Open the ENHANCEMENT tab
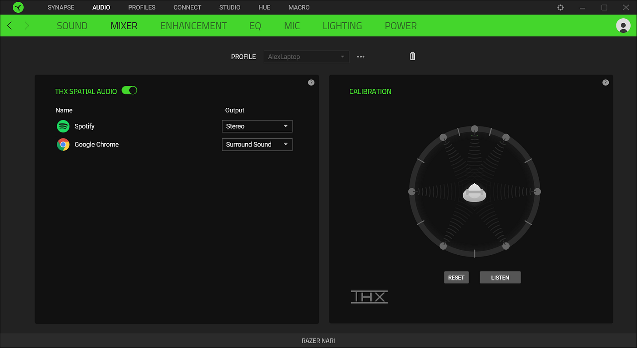The height and width of the screenshot is (348, 637). (x=193, y=26)
